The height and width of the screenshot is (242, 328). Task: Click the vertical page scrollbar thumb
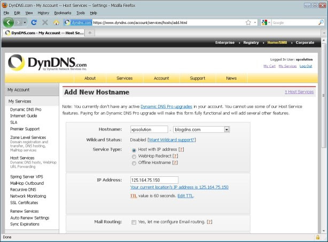(324, 95)
